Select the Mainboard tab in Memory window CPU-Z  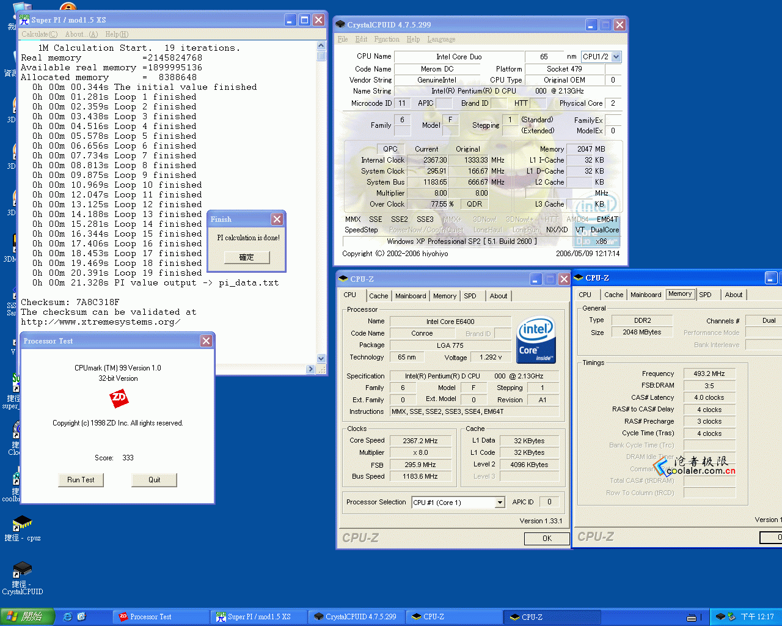[x=646, y=295]
